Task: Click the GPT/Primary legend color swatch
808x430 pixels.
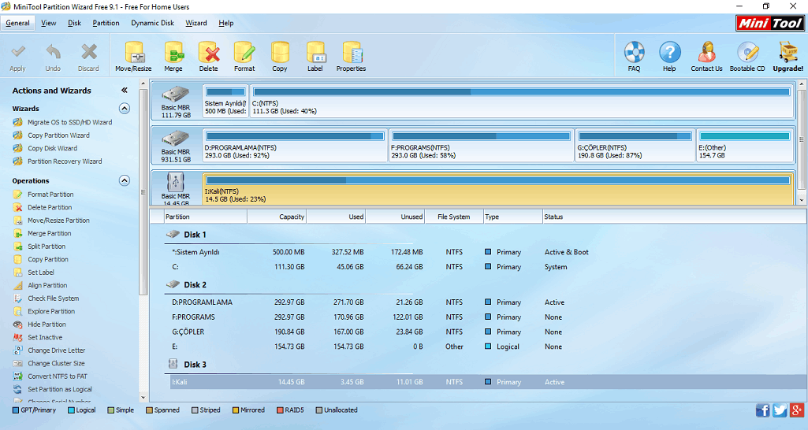Action: click(16, 410)
